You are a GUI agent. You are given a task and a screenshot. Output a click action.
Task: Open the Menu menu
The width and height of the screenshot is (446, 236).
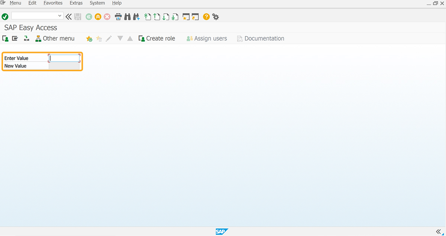click(15, 3)
